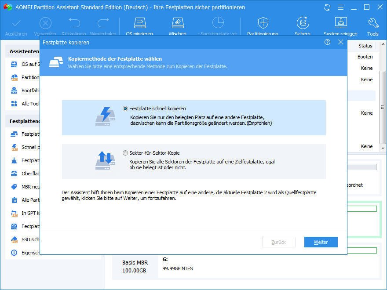Click scrollbar down arrow in partition list
387x290 pixels.
383,148
